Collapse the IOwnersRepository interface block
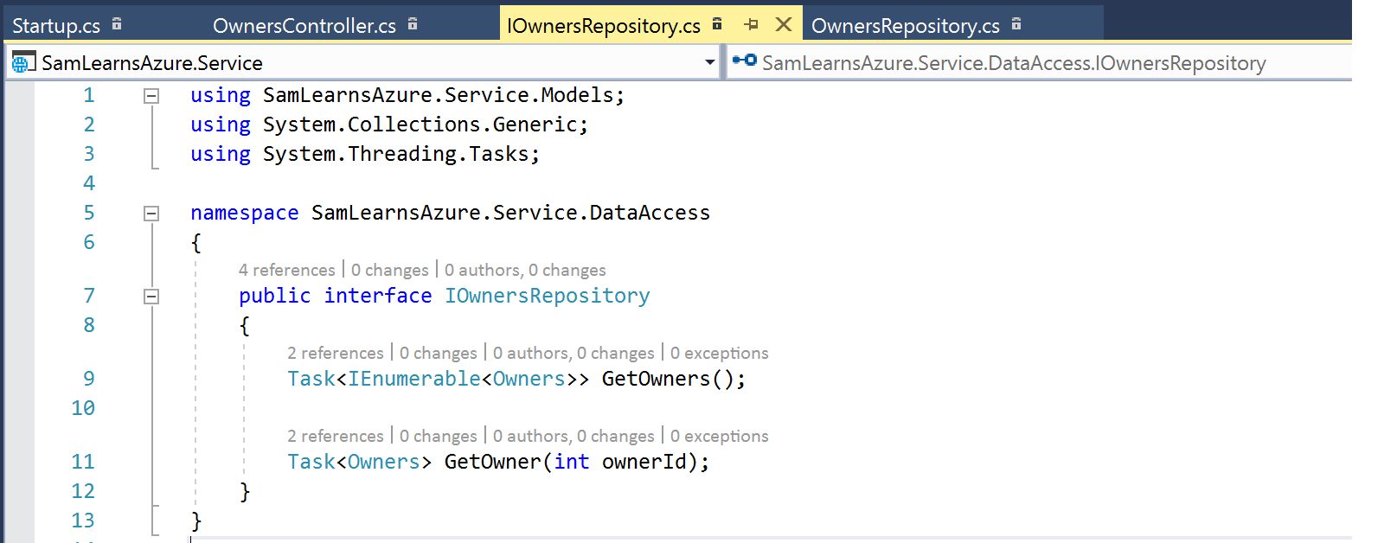 [151, 297]
